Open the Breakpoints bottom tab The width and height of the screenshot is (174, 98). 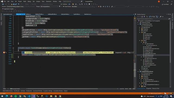tap(29, 91)
